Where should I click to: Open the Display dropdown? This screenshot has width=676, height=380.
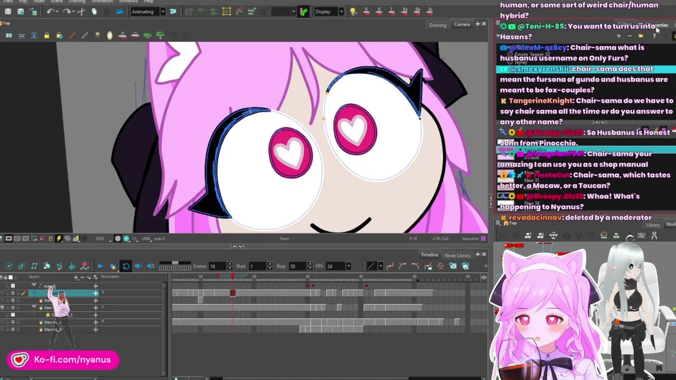click(x=341, y=12)
